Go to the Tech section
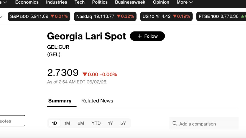 click(80, 2)
